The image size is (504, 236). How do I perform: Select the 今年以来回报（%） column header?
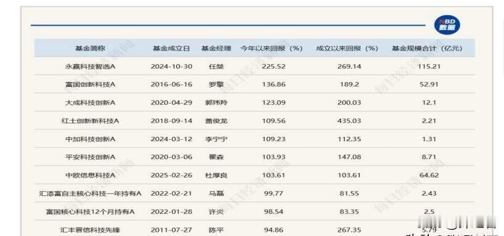pyautogui.click(x=271, y=49)
